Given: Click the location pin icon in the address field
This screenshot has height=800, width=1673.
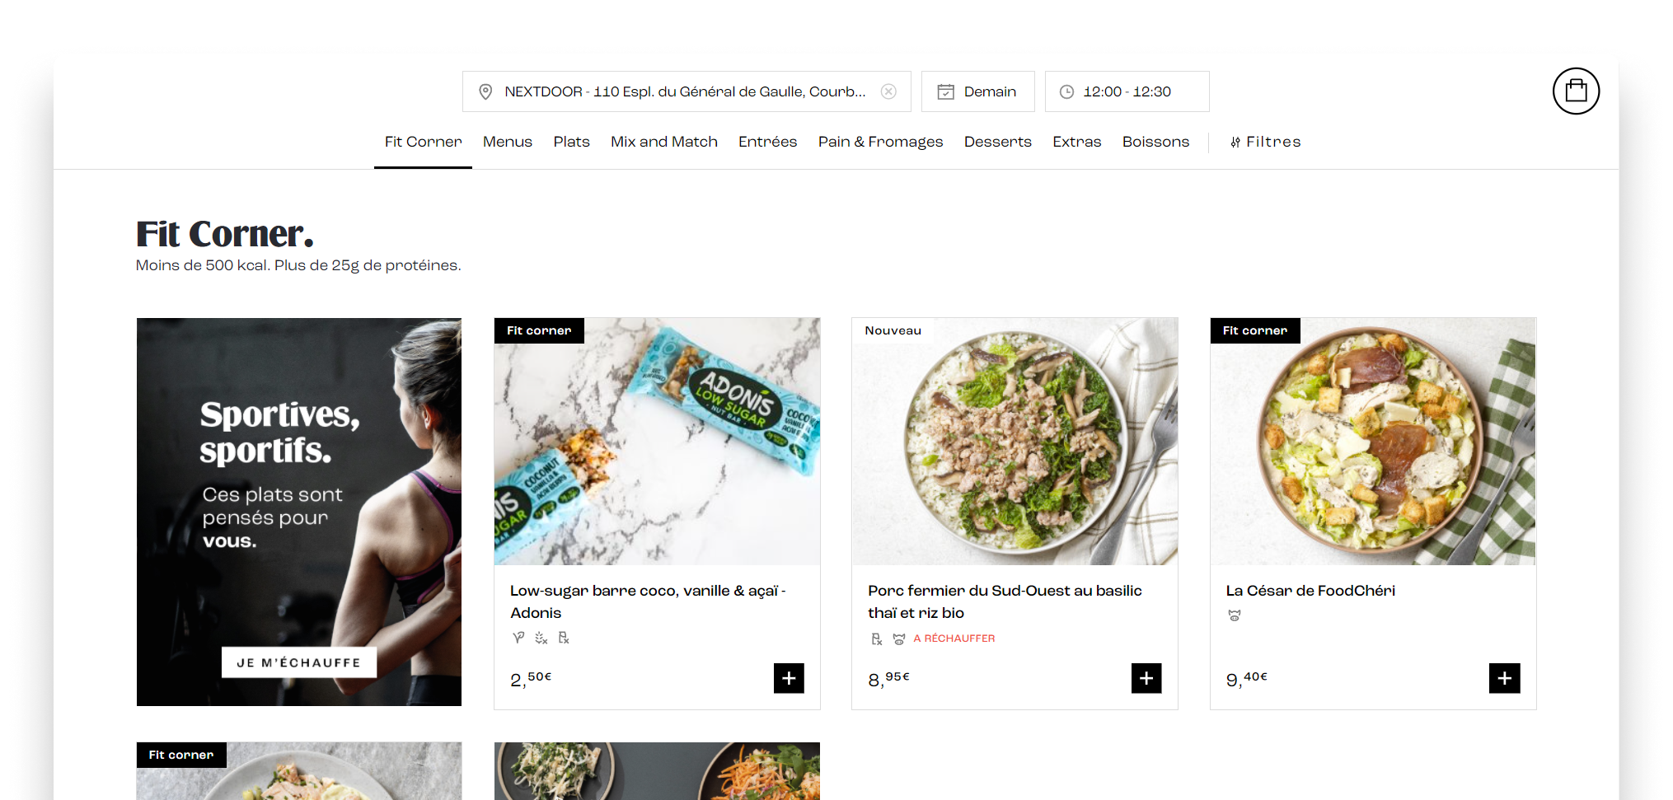Looking at the screenshot, I should [485, 91].
